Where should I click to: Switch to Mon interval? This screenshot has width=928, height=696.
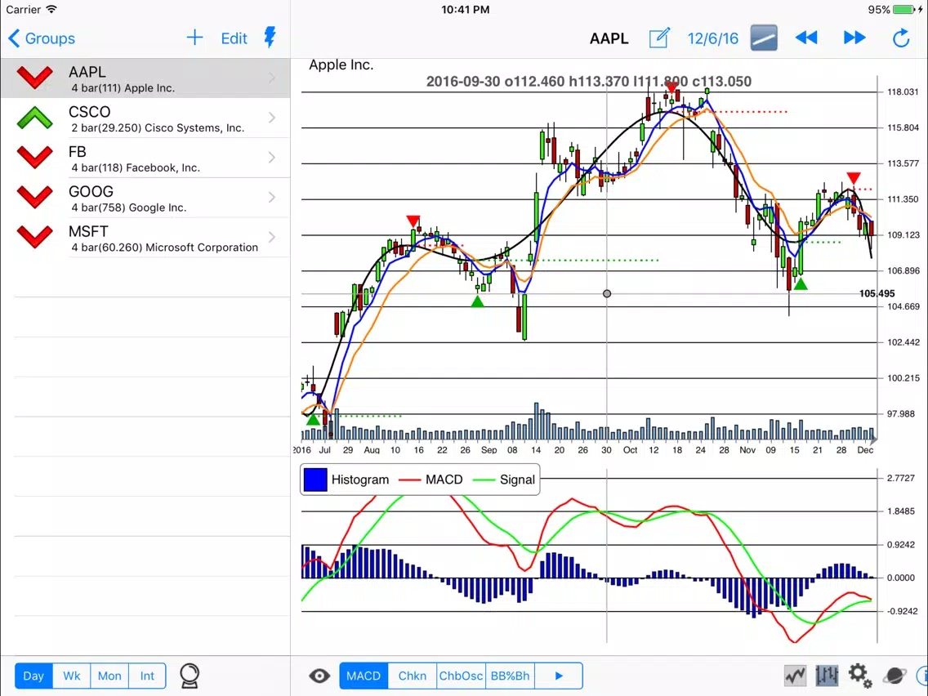pyautogui.click(x=109, y=676)
